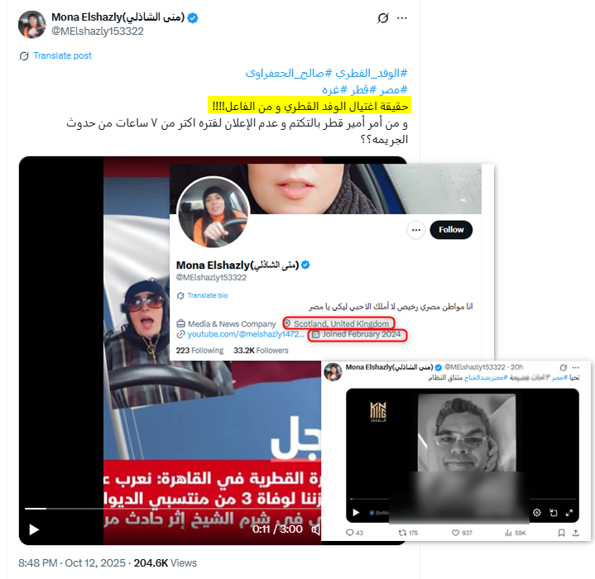Image resolution: width=595 pixels, height=579 pixels.
Task: Play the main video
Action: 34,529
